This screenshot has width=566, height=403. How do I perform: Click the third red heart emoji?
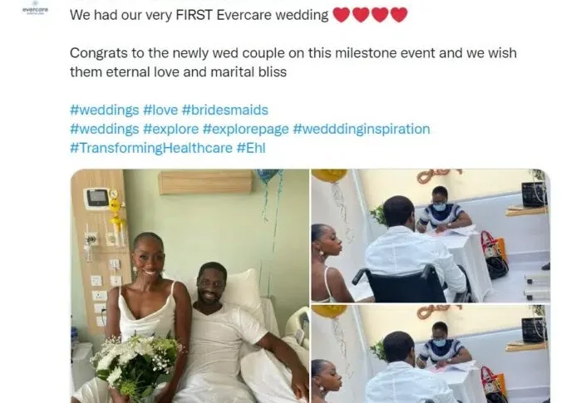point(380,15)
